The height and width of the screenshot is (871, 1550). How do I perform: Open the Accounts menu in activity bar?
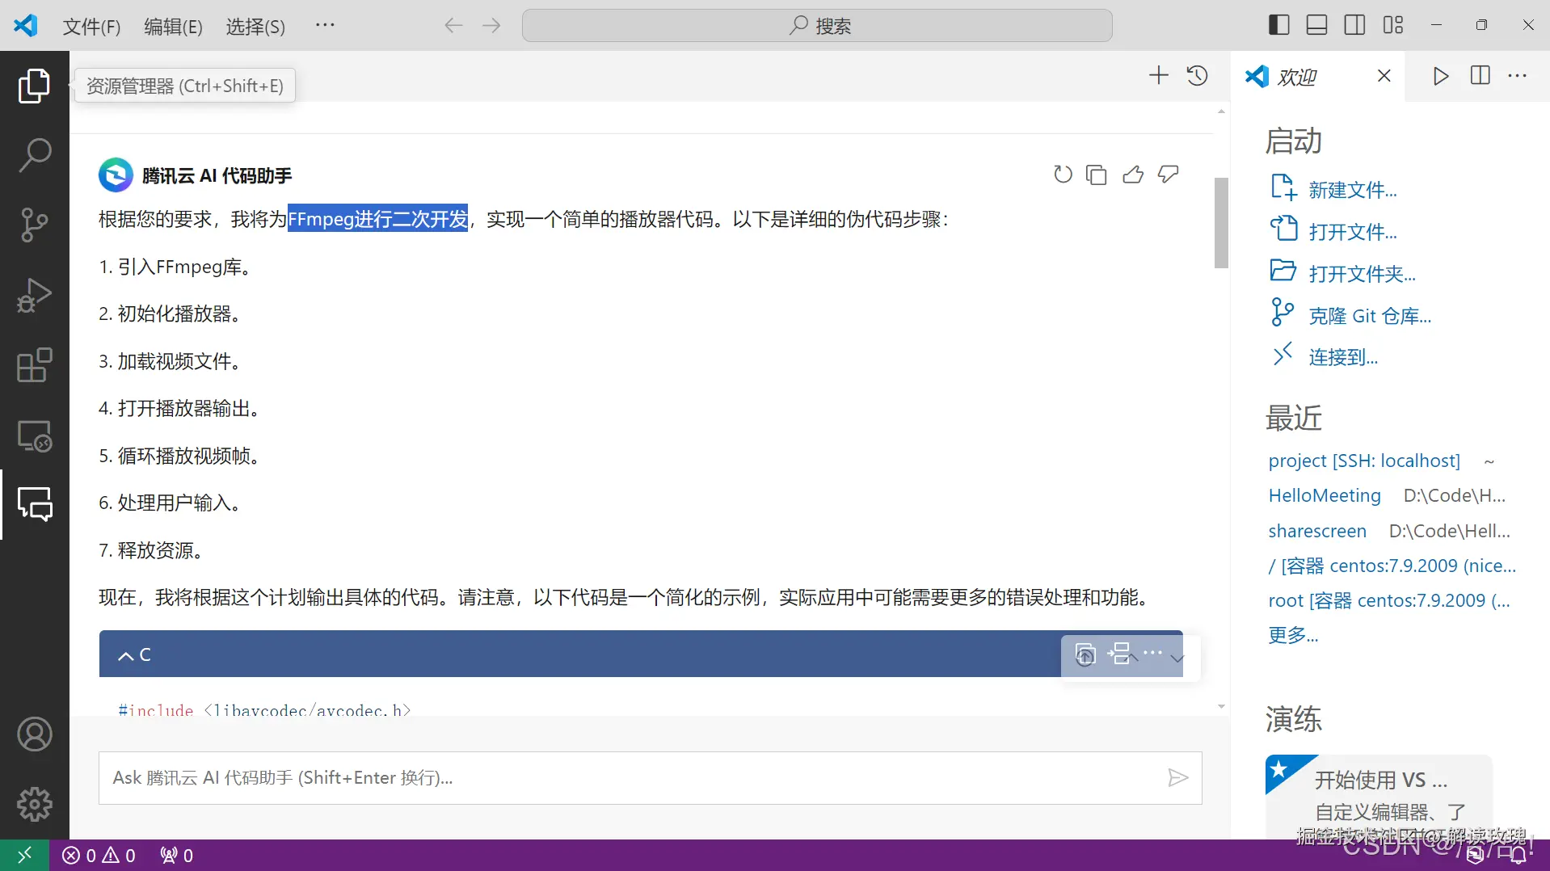coord(34,734)
